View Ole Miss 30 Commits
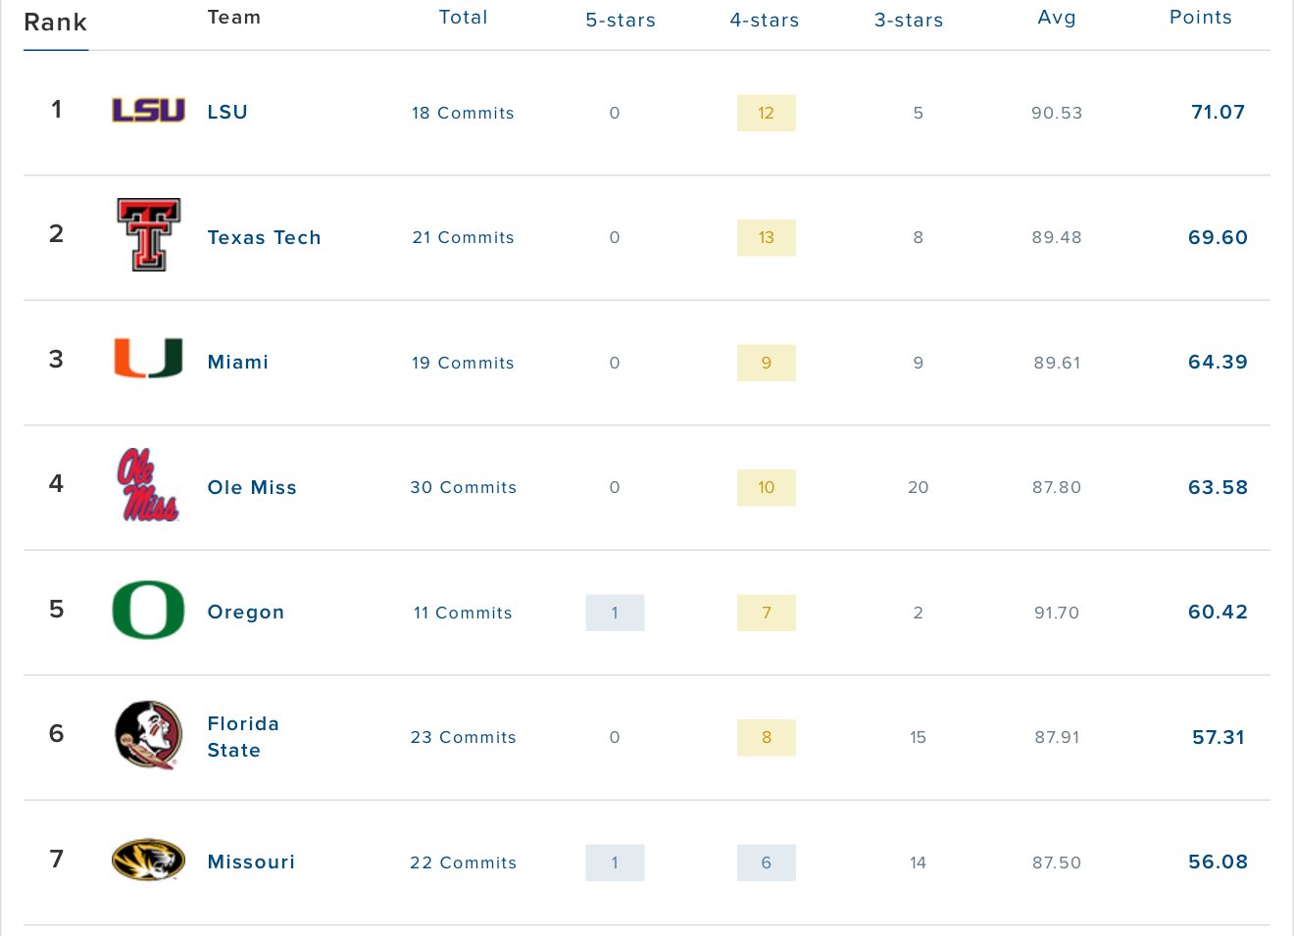The image size is (1294, 936). pos(463,487)
